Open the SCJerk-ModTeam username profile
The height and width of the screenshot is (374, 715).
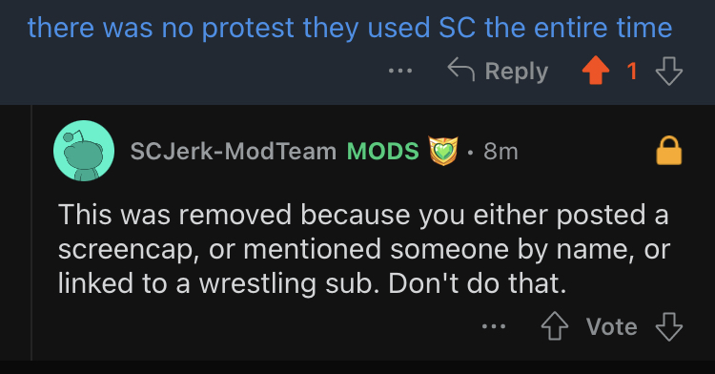(234, 151)
